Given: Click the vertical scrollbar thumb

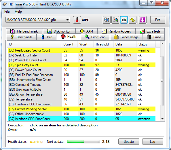Looking at the screenshot, I should 162,81.
